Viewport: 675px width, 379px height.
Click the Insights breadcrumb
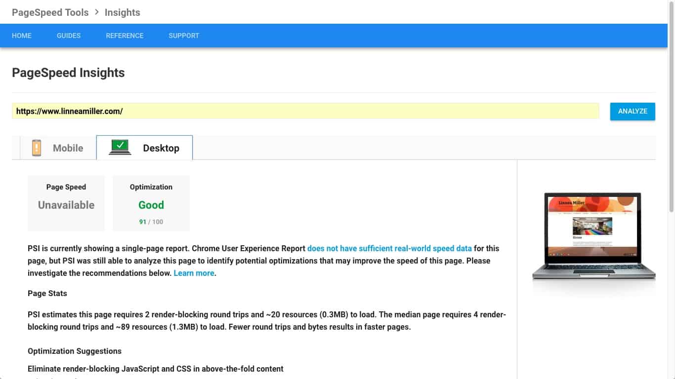pyautogui.click(x=123, y=12)
